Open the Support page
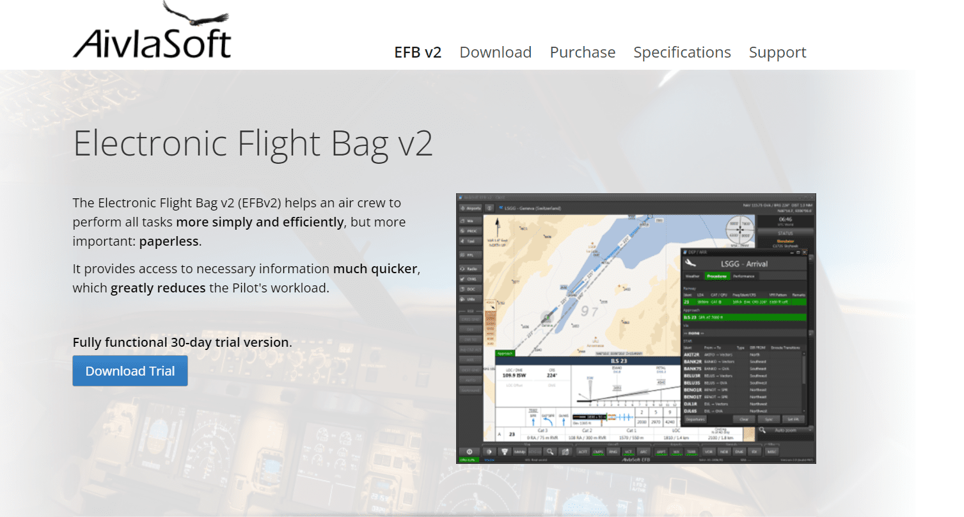964x517 pixels. [x=778, y=52]
